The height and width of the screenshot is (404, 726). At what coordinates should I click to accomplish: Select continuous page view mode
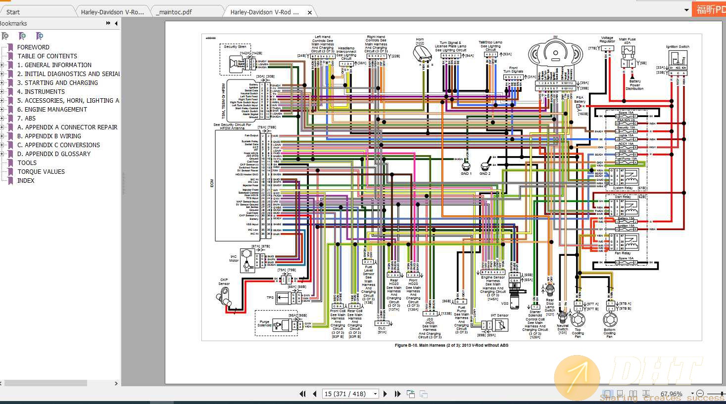(620, 394)
